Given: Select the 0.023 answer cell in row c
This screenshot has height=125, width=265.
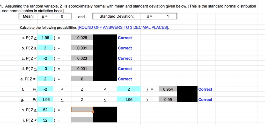Looking at the screenshot, I should tap(82, 58).
